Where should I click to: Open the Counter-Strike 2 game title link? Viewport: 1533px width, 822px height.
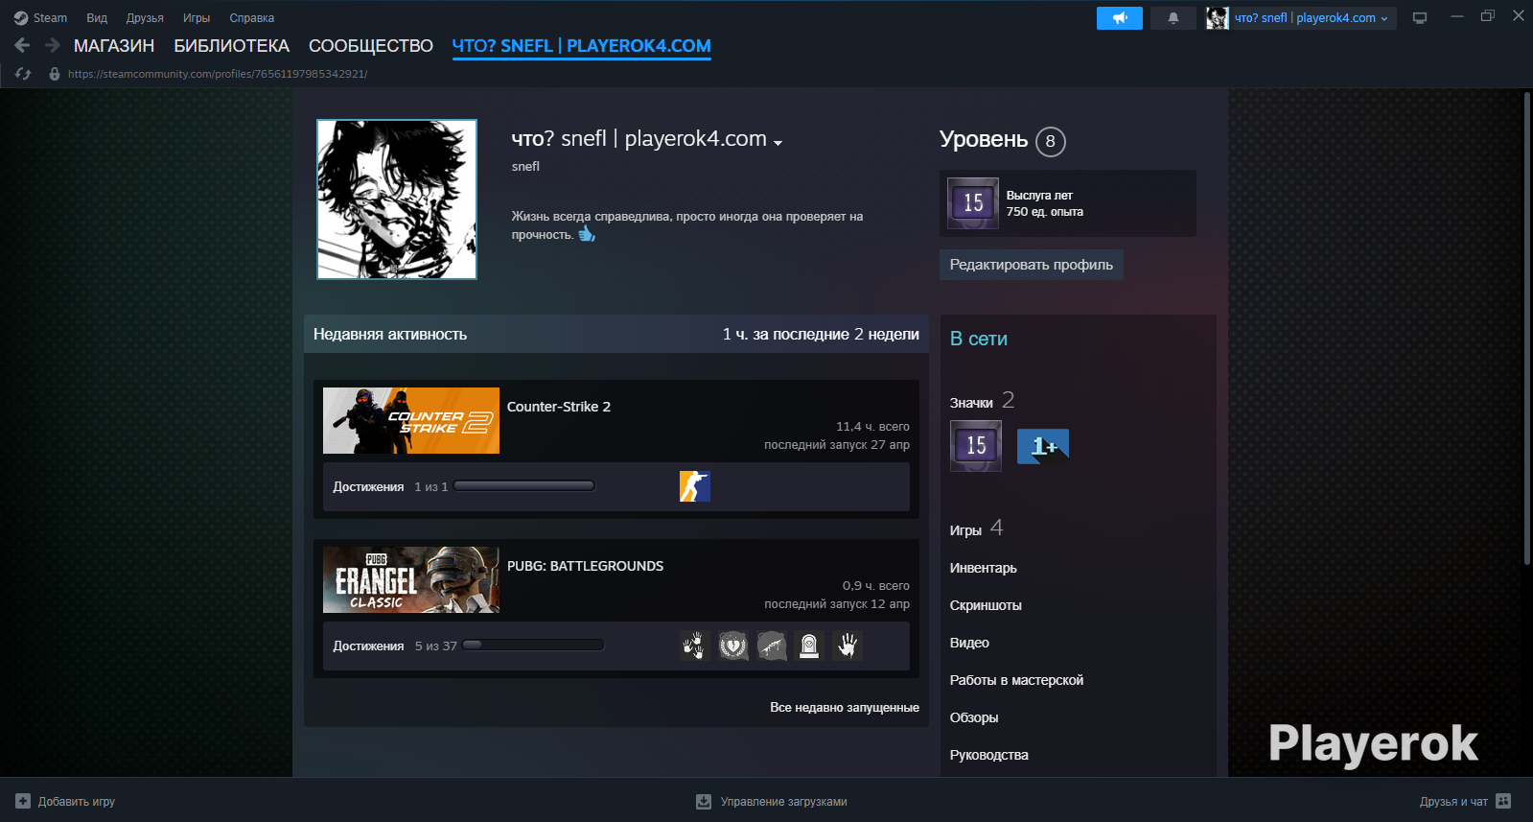point(559,407)
